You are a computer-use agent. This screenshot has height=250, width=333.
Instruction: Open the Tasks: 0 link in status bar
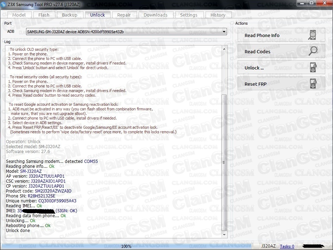pos(287,246)
